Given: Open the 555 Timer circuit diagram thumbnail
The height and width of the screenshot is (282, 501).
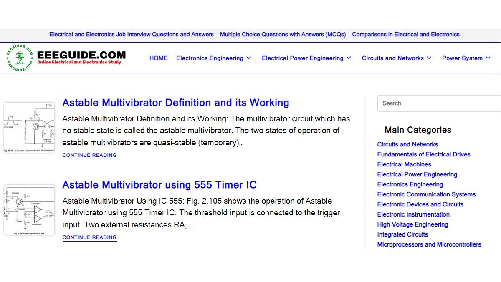Looking at the screenshot, I should tap(29, 209).
